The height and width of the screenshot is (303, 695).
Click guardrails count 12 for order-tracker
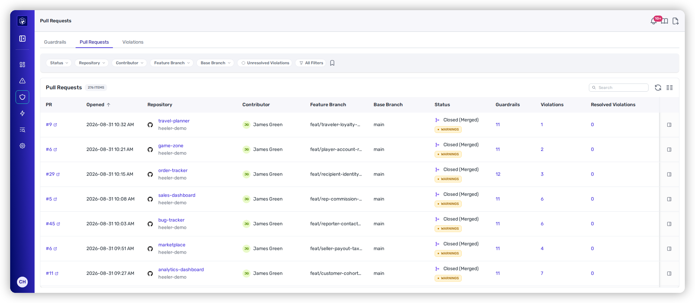pyautogui.click(x=498, y=174)
